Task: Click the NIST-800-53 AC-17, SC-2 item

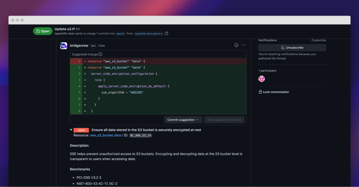Action: [x=97, y=183]
